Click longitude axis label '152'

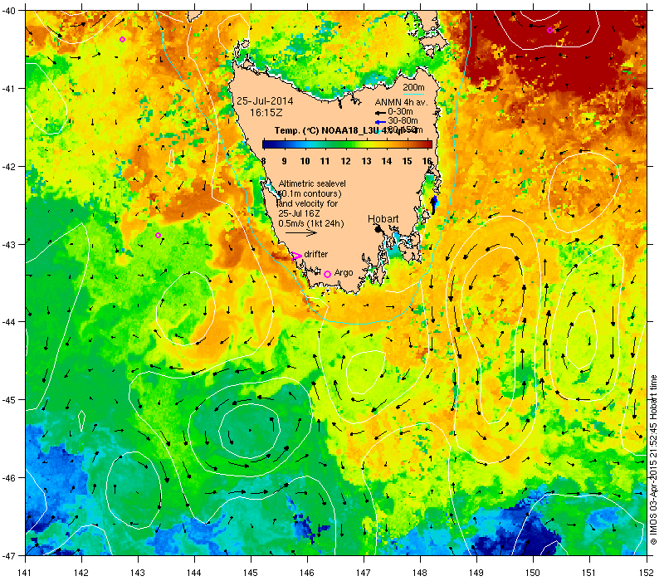(x=647, y=573)
